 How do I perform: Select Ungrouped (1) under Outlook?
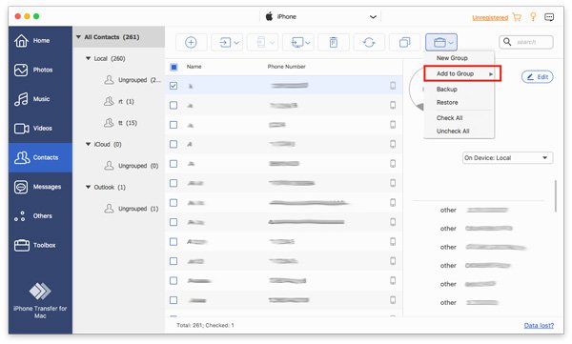[x=132, y=209]
